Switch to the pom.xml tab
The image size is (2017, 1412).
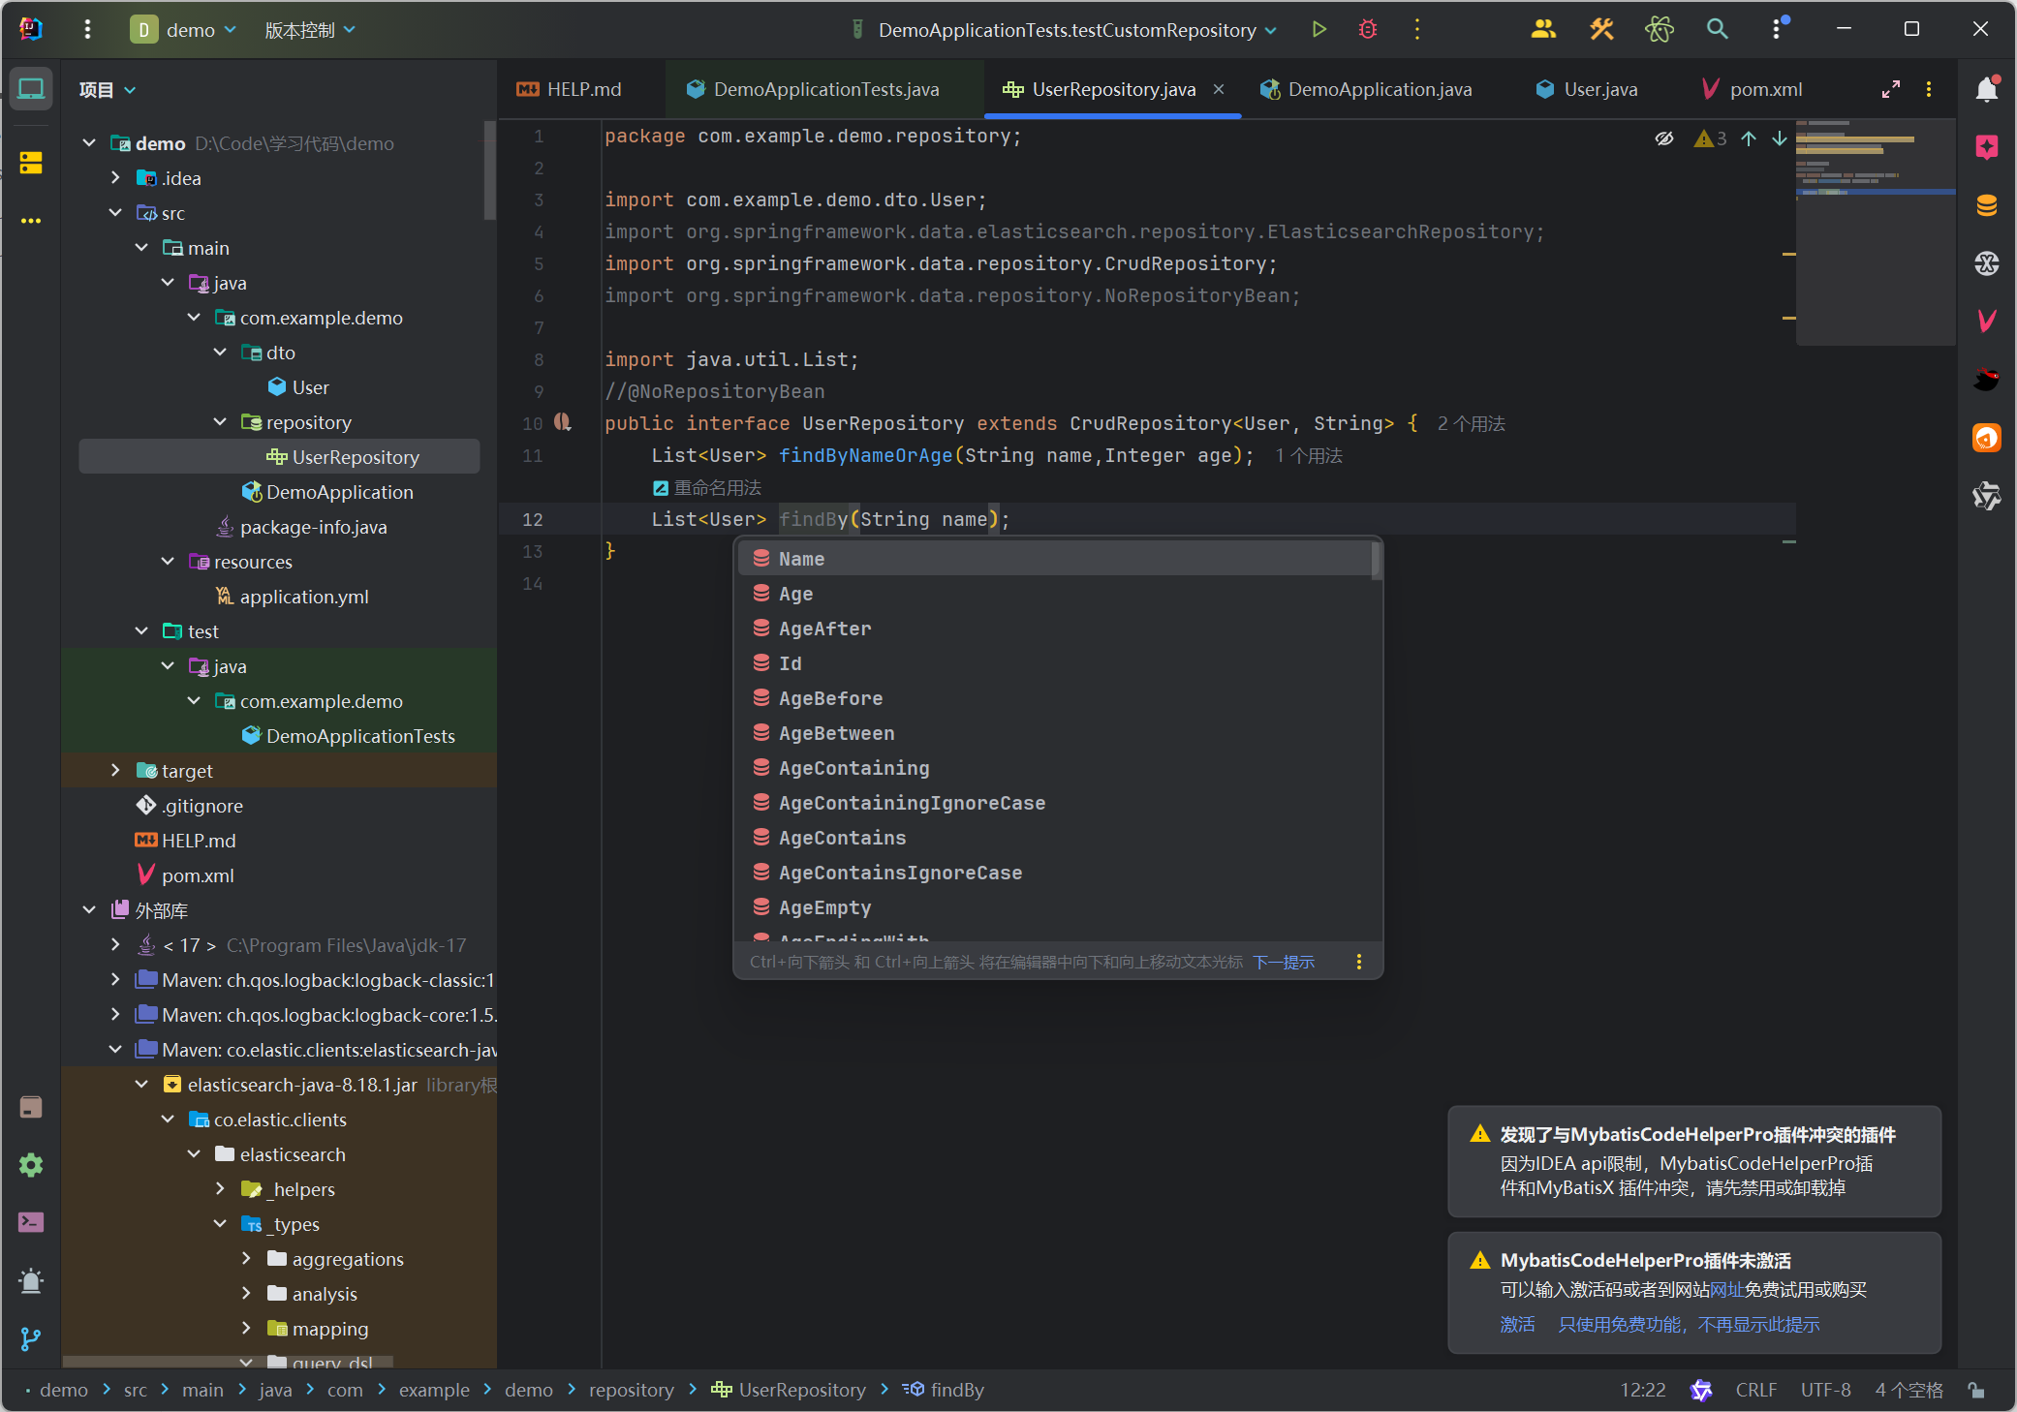pyautogui.click(x=1753, y=89)
